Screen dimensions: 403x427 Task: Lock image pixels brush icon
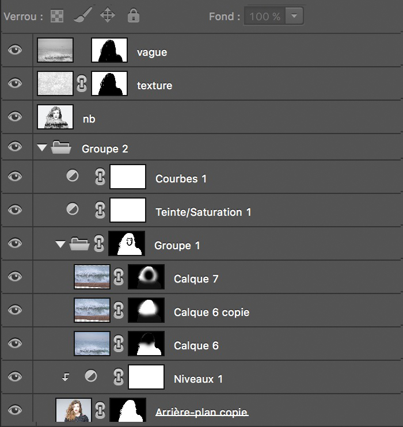83,15
